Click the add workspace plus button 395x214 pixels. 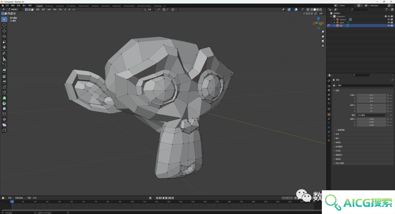coord(164,6)
